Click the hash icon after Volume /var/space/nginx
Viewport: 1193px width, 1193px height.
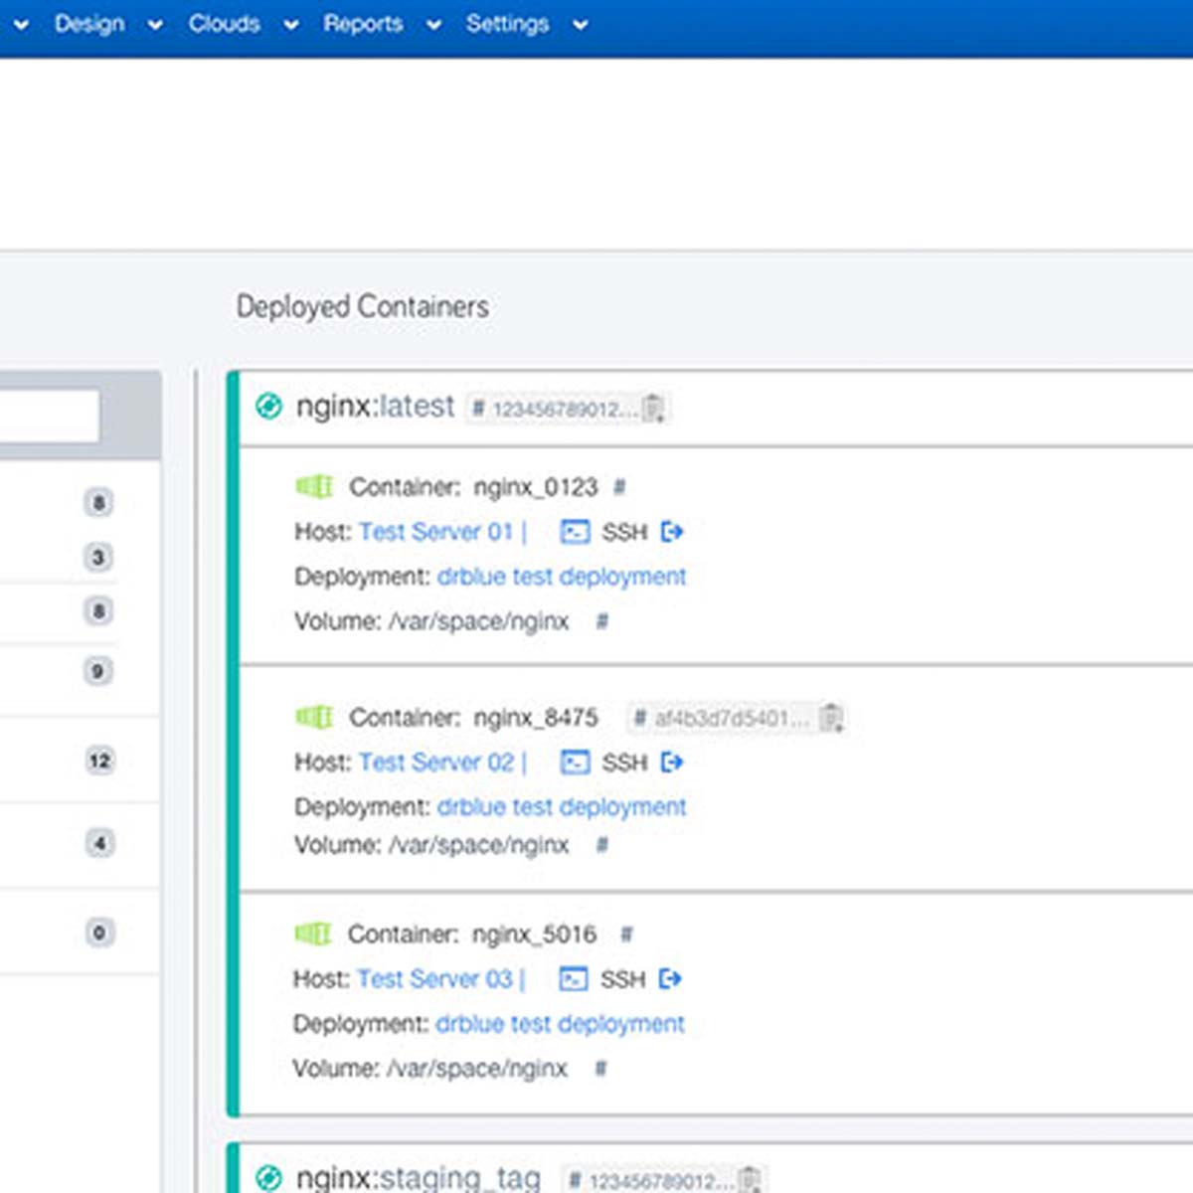600,620
